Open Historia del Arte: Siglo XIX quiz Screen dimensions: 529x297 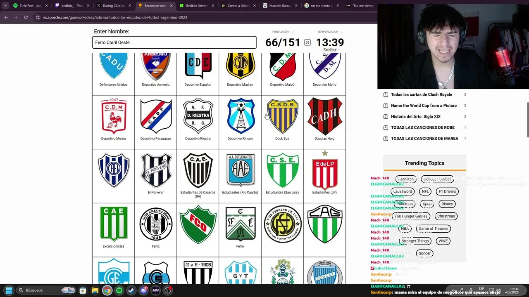click(x=416, y=116)
